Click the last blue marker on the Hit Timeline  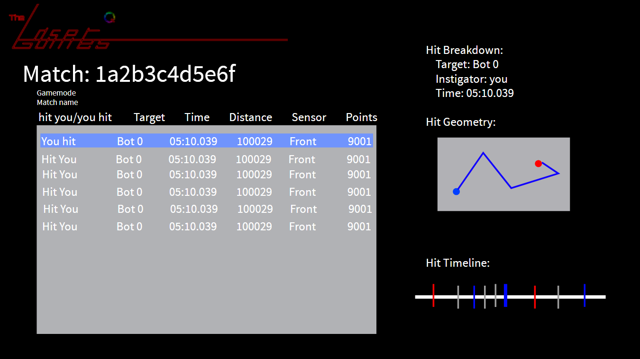[x=585, y=297]
